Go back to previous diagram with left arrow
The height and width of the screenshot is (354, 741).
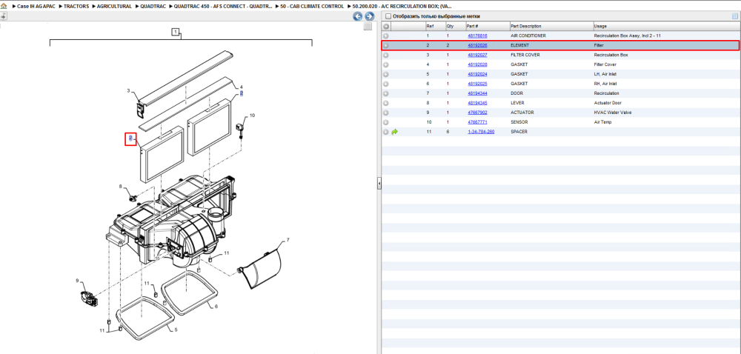(358, 16)
